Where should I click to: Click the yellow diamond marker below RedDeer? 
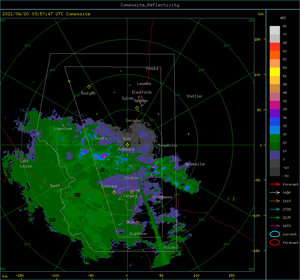[137, 108]
